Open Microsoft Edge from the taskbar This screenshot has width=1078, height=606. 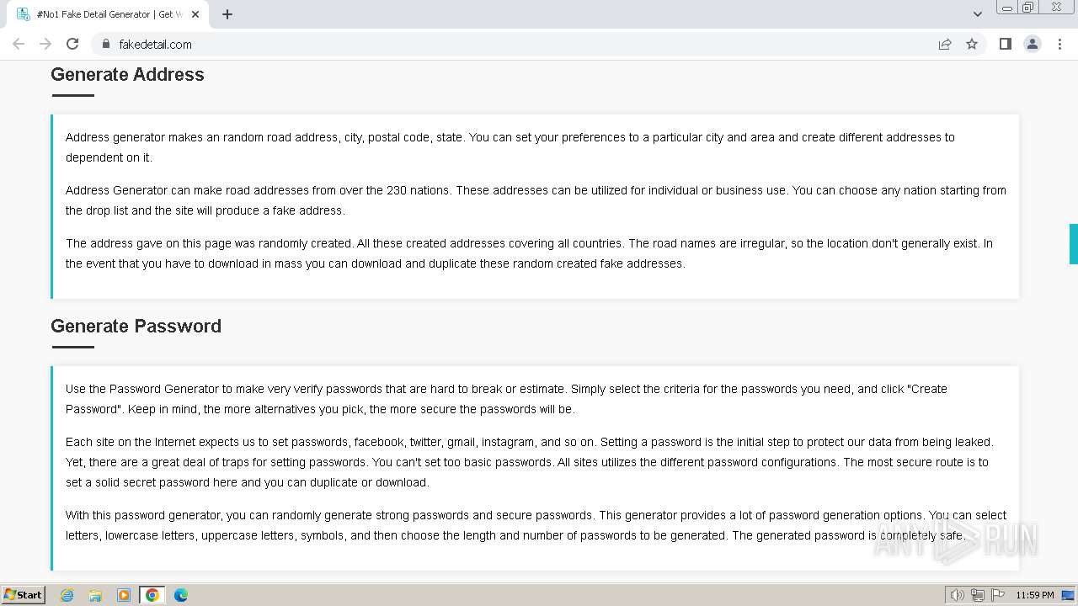[180, 595]
